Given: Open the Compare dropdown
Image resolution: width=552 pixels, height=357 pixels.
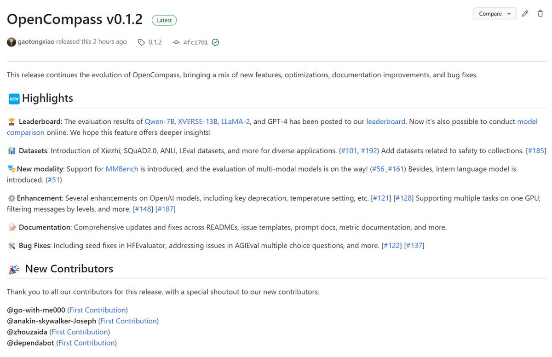Looking at the screenshot, I should tap(494, 14).
